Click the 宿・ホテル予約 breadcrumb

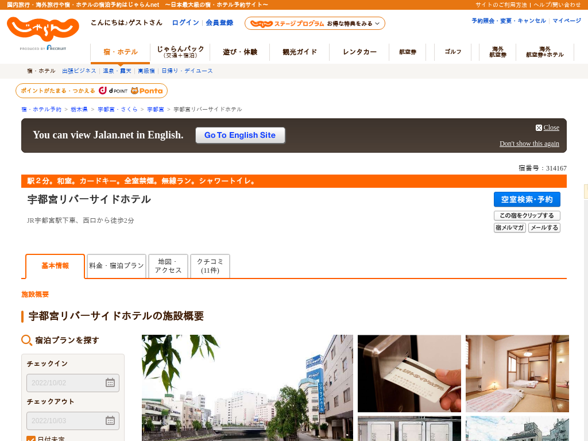click(41, 110)
